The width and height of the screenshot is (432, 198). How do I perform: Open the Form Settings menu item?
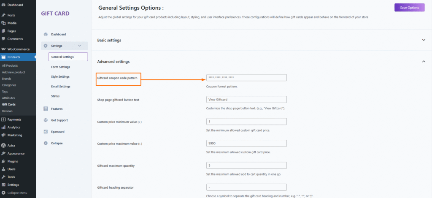pos(60,67)
